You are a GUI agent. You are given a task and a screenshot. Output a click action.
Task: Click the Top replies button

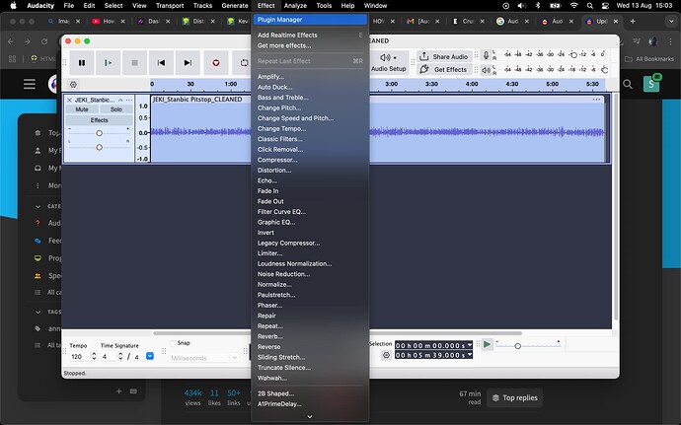514,398
